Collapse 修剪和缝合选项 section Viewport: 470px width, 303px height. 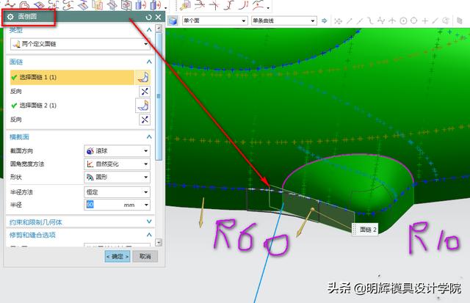pyautogui.click(x=149, y=235)
